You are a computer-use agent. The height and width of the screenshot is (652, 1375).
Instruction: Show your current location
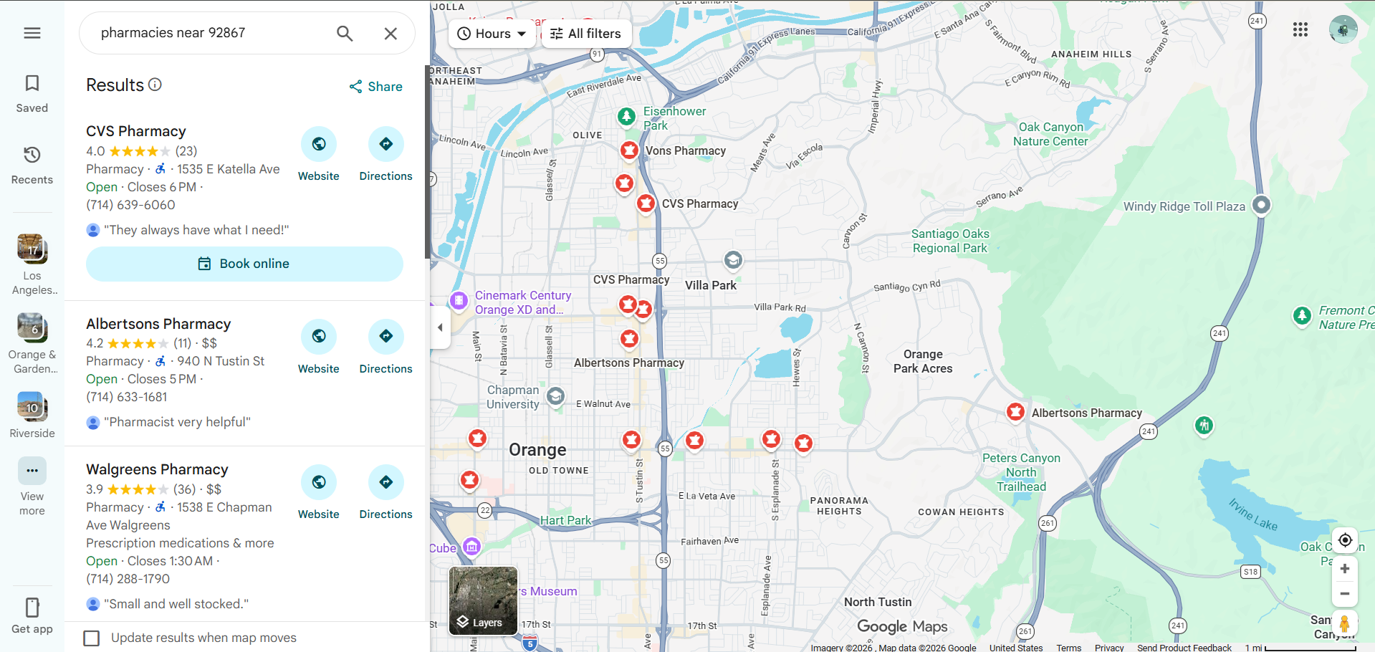[x=1345, y=540]
